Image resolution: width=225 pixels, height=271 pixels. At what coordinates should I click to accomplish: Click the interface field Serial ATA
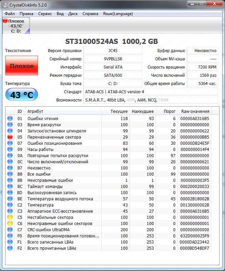point(113,67)
